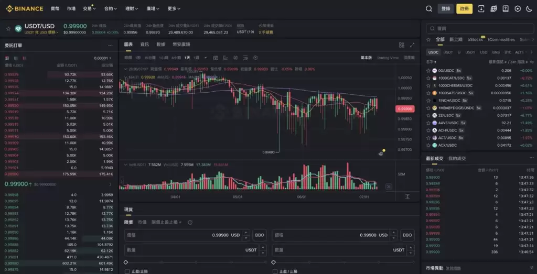Switch to Trading View chart mode

(388, 58)
